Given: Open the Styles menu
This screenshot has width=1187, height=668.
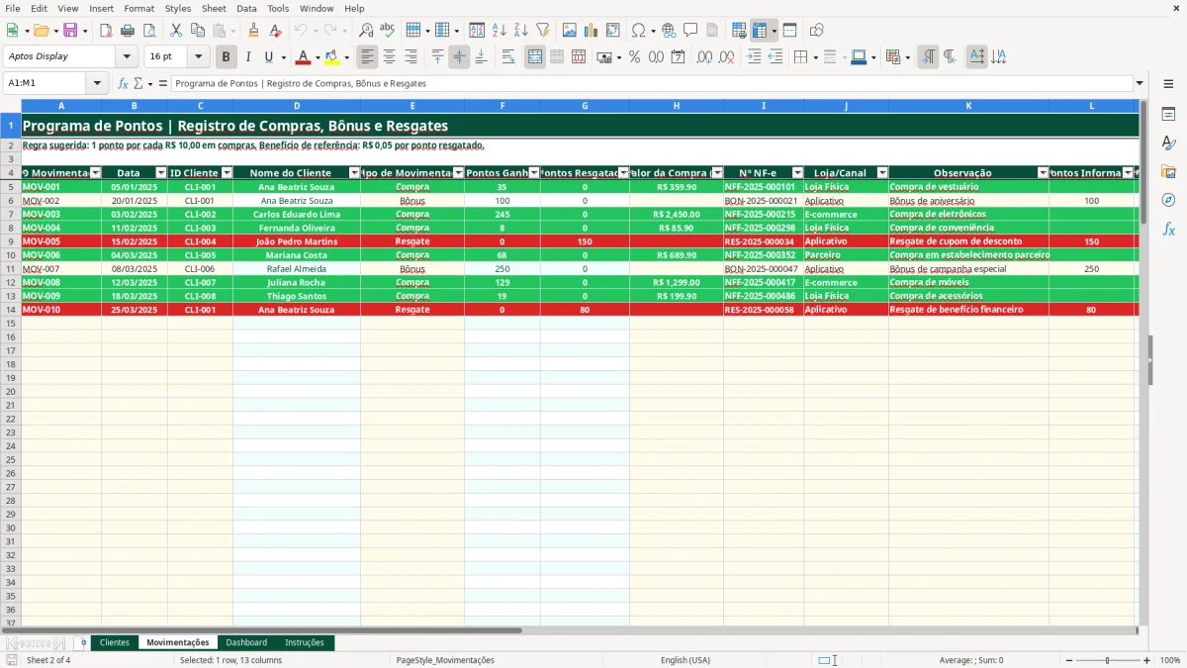Looking at the screenshot, I should pos(178,8).
